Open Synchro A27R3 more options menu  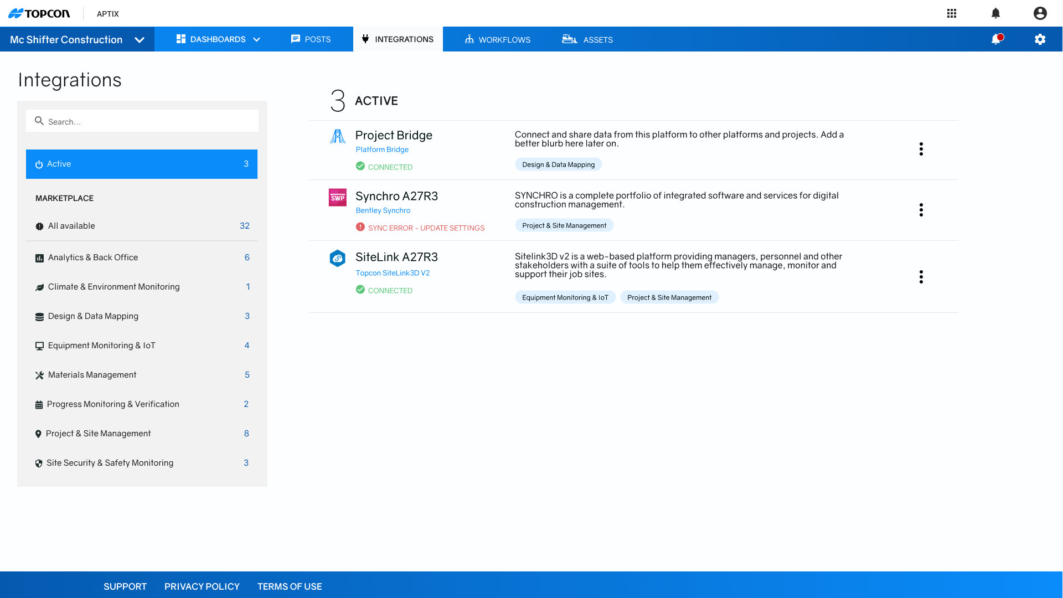[x=921, y=210]
